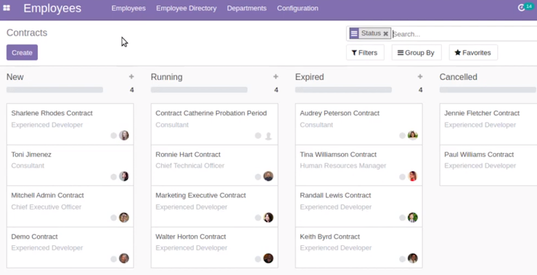The image size is (537, 275).
Task: Click Audrey Peterson Contract employee avatar
Action: (x=413, y=136)
